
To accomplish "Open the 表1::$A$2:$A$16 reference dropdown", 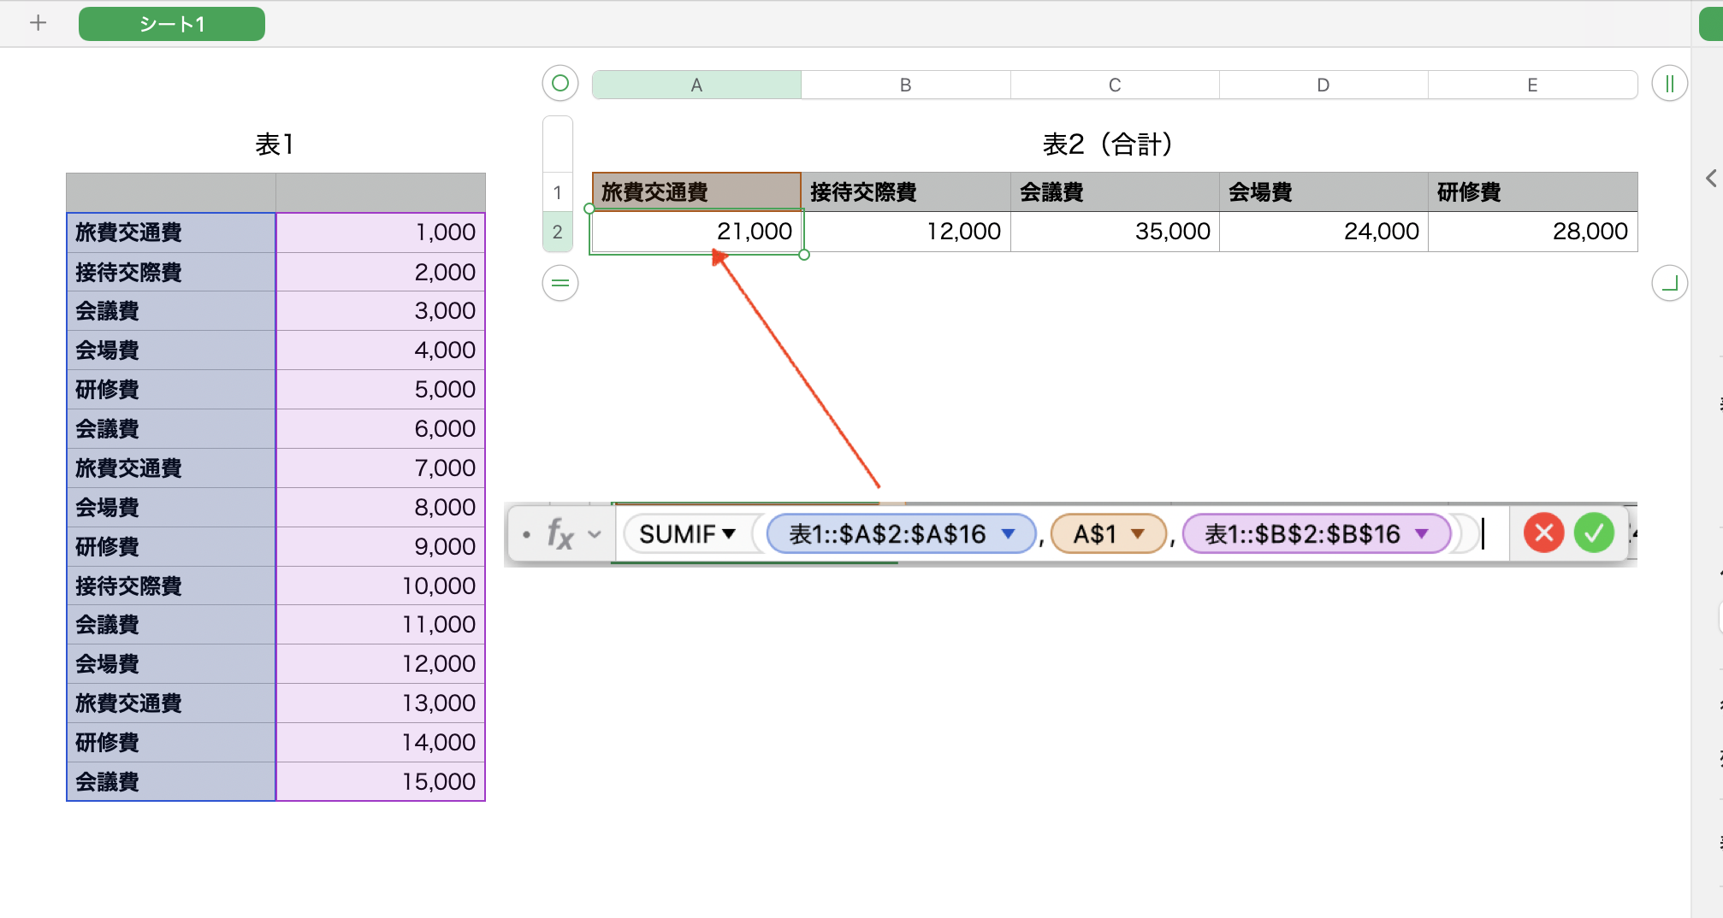I will tap(1009, 534).
